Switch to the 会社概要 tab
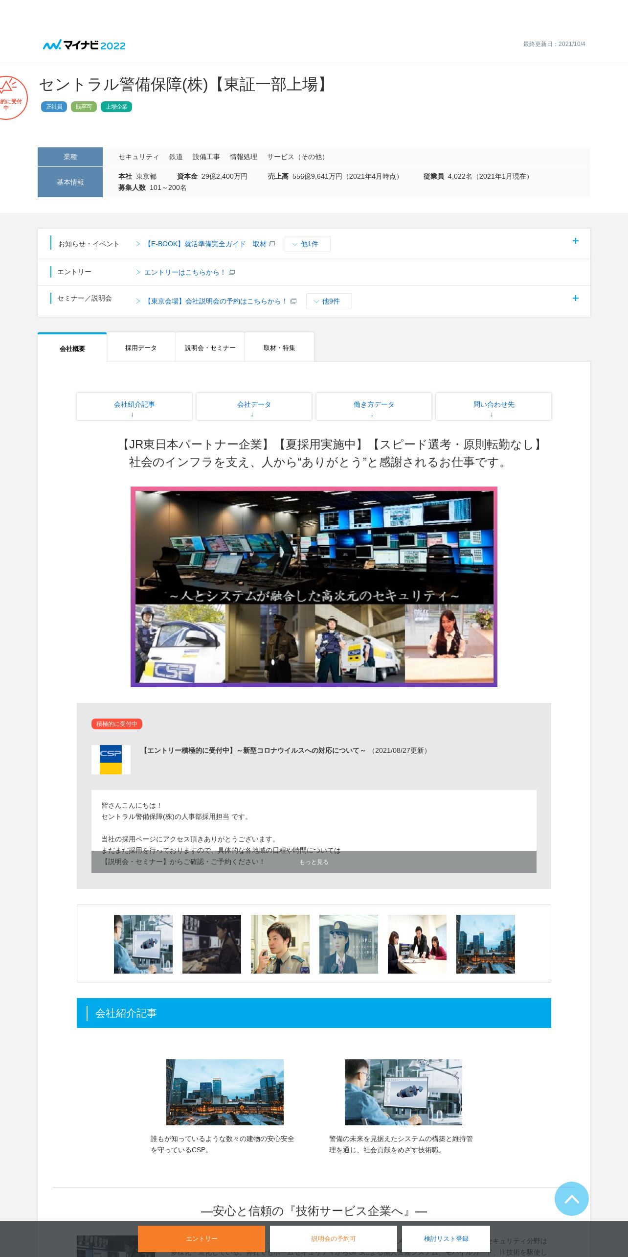The height and width of the screenshot is (1257, 628). coord(72,348)
